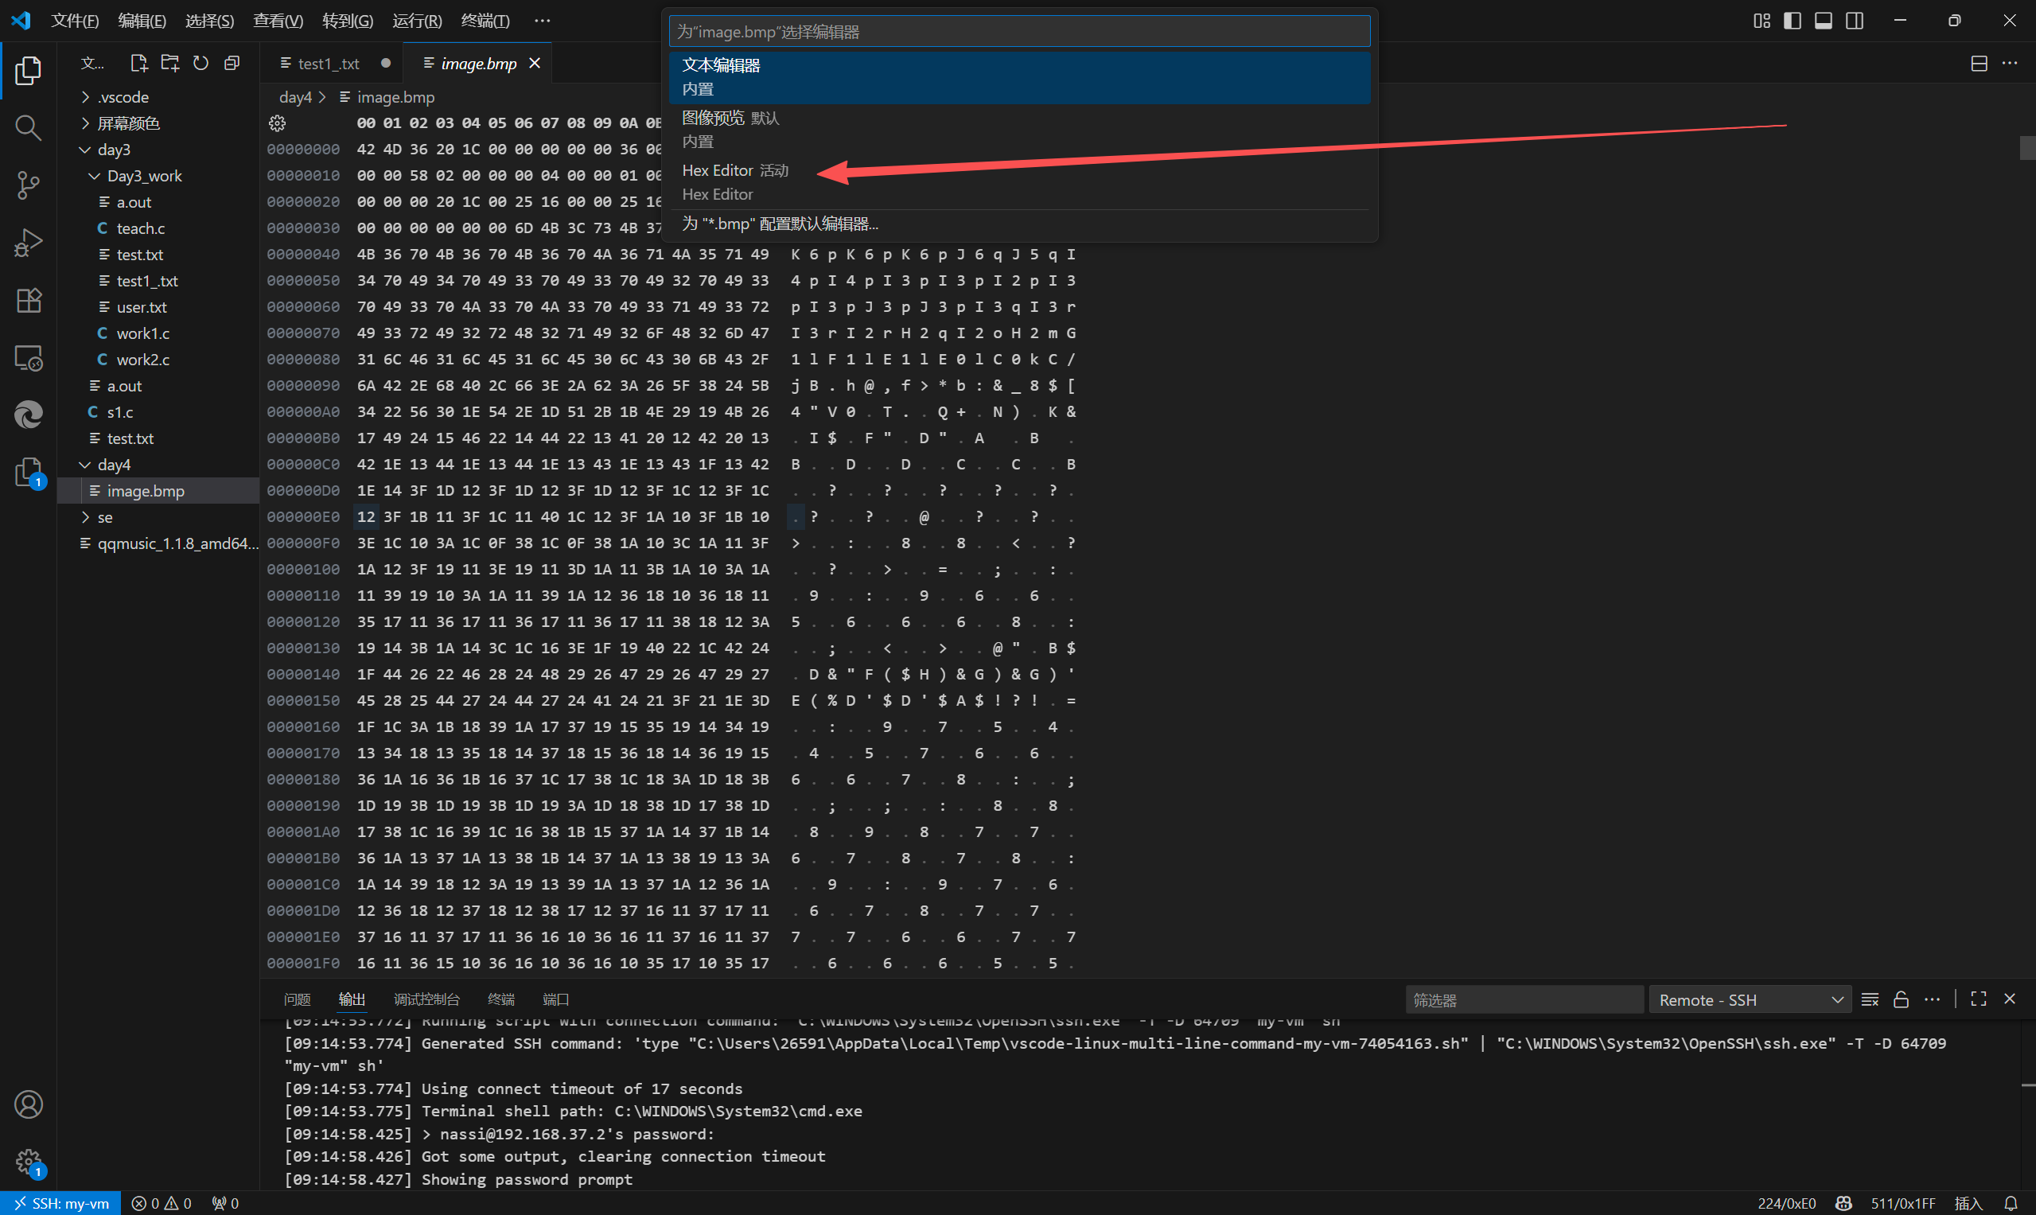Open the 终端 tab in the panel
Image resolution: width=2036 pixels, height=1215 pixels.
(x=500, y=999)
